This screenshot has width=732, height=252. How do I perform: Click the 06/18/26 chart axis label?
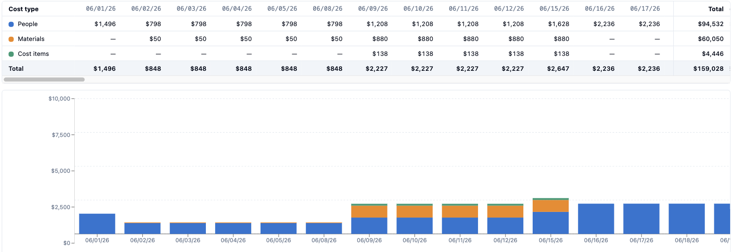687,240
